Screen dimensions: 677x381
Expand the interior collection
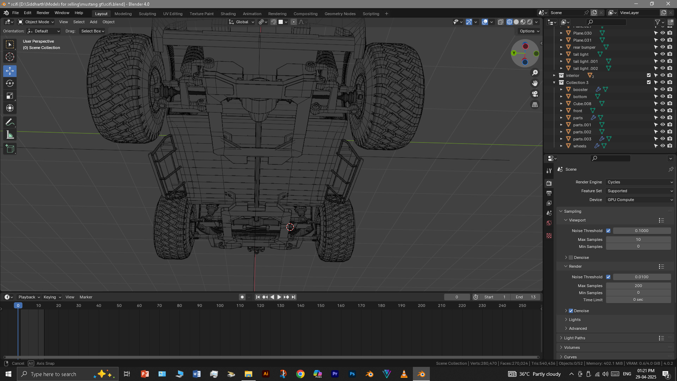click(x=554, y=75)
